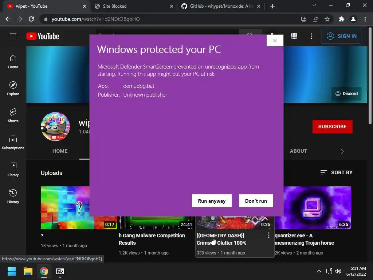Open File Explorer from taskbar
The height and width of the screenshot is (280, 373).
(28, 271)
